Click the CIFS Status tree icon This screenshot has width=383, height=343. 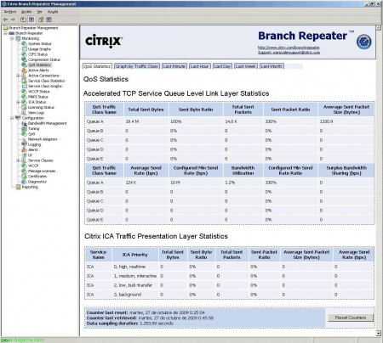pyautogui.click(x=24, y=54)
